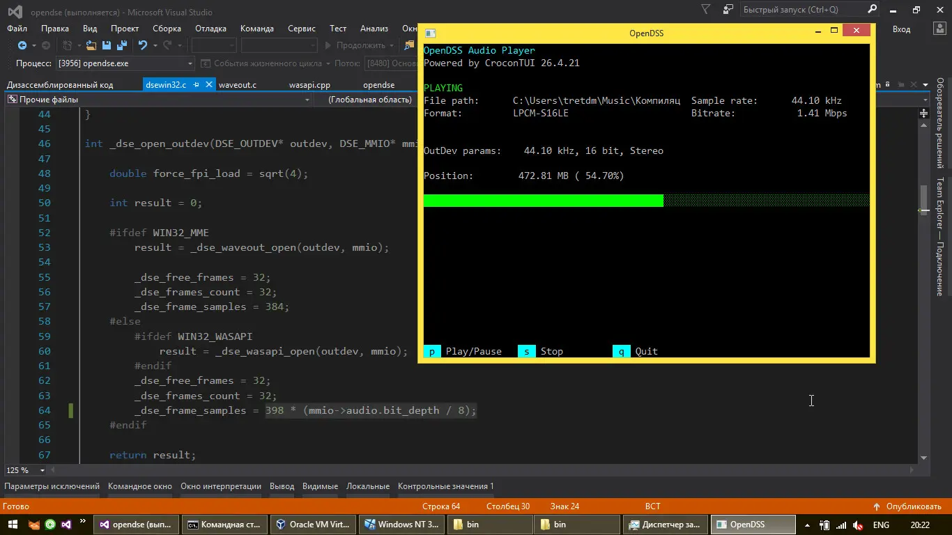Click the Navigate Backward arrow in toolbar
952x535 pixels.
22,45
